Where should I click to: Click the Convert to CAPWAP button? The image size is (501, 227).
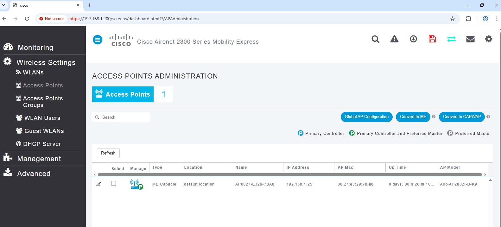click(461, 117)
